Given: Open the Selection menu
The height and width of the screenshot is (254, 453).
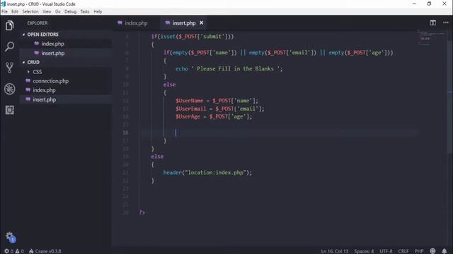Looking at the screenshot, I should click(x=30, y=11).
